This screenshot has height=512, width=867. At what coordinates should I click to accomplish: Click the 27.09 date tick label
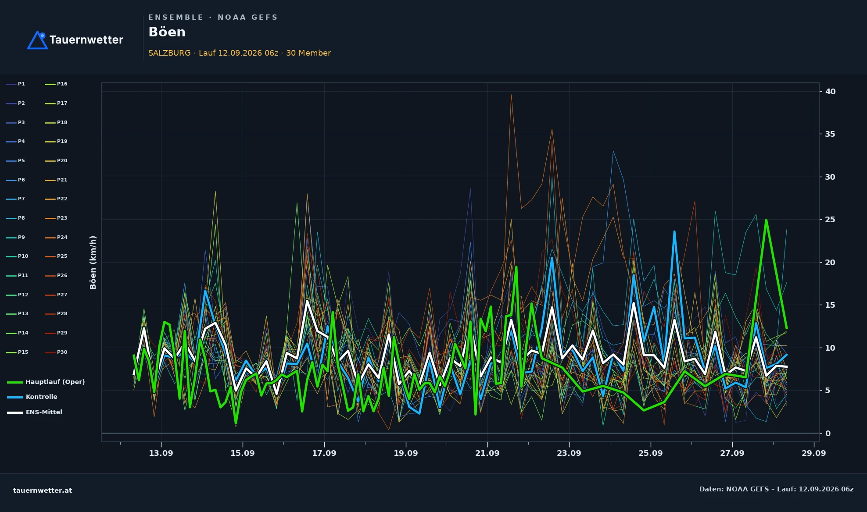732,453
